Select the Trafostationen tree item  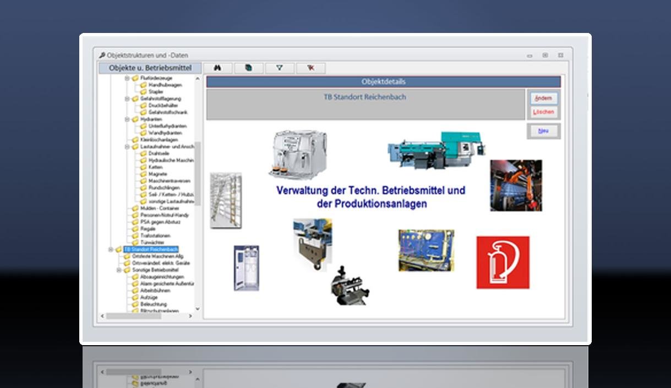155,236
